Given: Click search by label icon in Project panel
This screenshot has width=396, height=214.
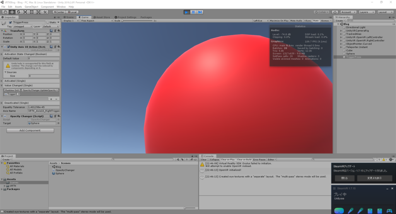Looking at the screenshot, I should tap(183, 160).
